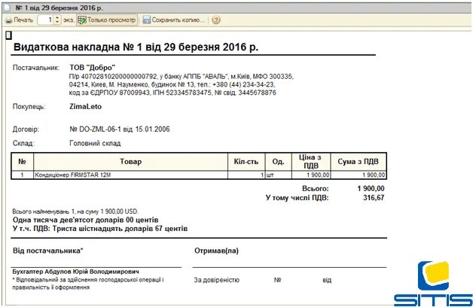Click the price cell 1 900,00 under Ціна з ПДВ

(311, 175)
